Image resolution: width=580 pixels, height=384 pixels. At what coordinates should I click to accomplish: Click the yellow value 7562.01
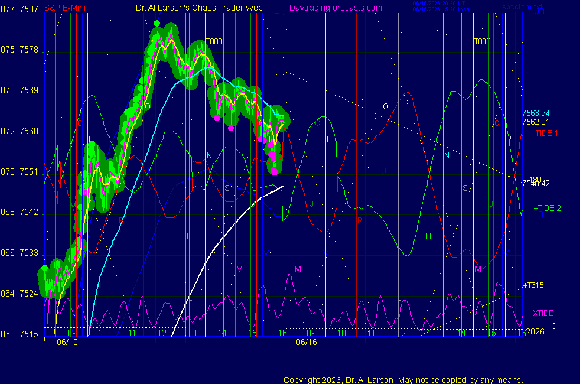[x=536, y=122]
